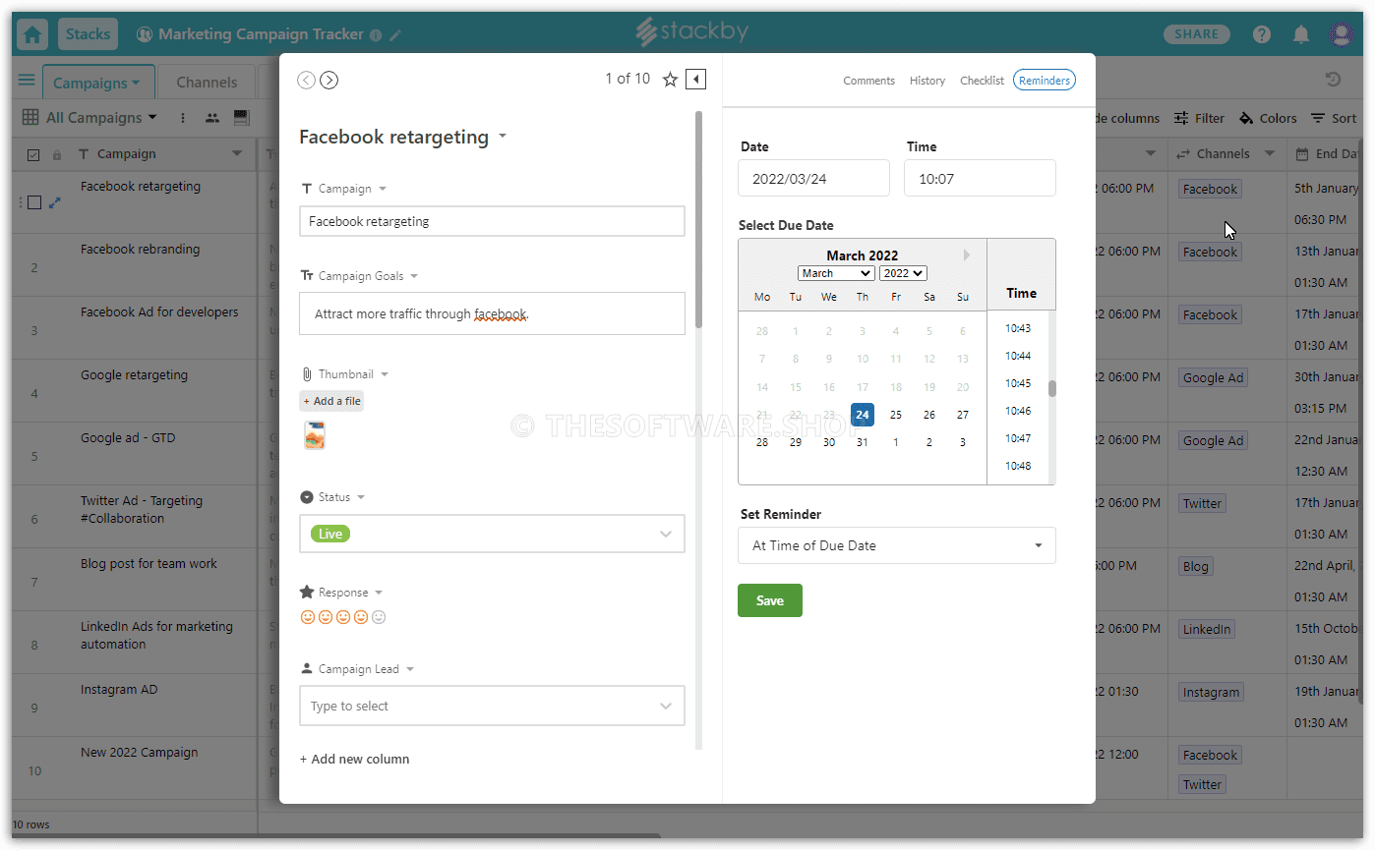Open the user profile avatar
Image resolution: width=1375 pixels, height=850 pixels.
click(1342, 34)
